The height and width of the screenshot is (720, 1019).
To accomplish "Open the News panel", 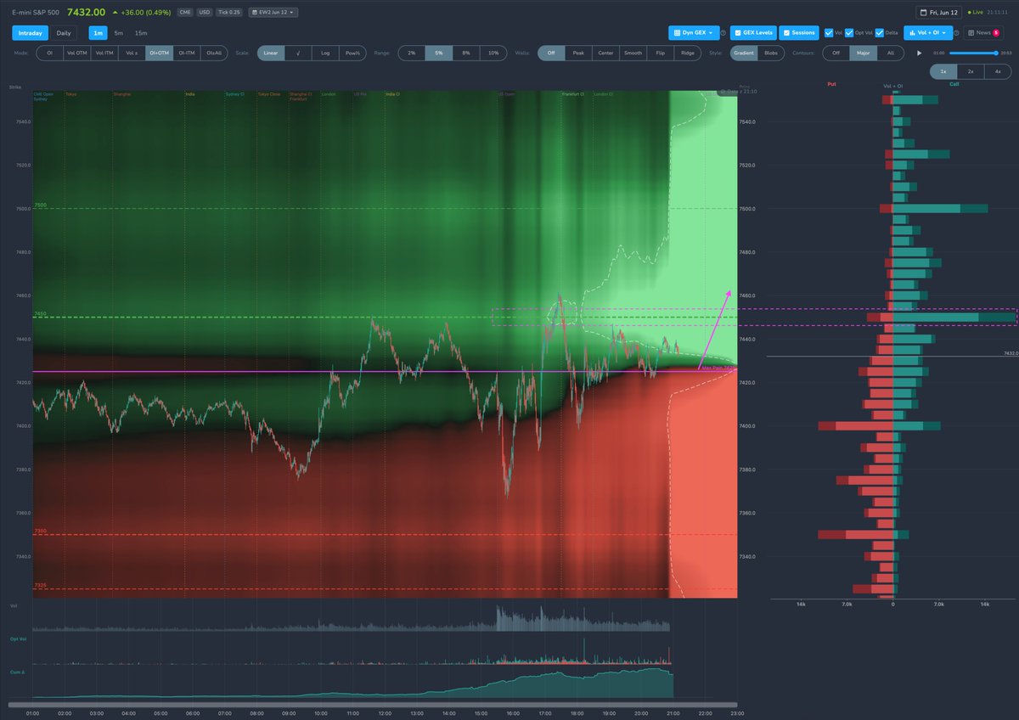I will pyautogui.click(x=983, y=33).
